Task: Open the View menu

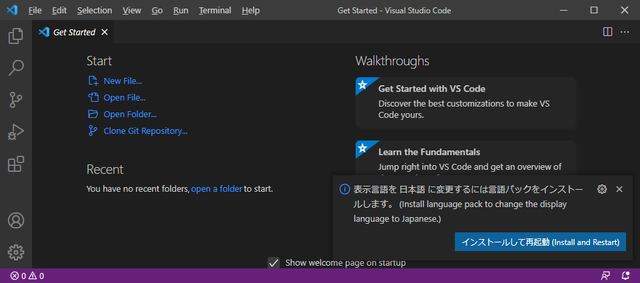Action: 132,10
